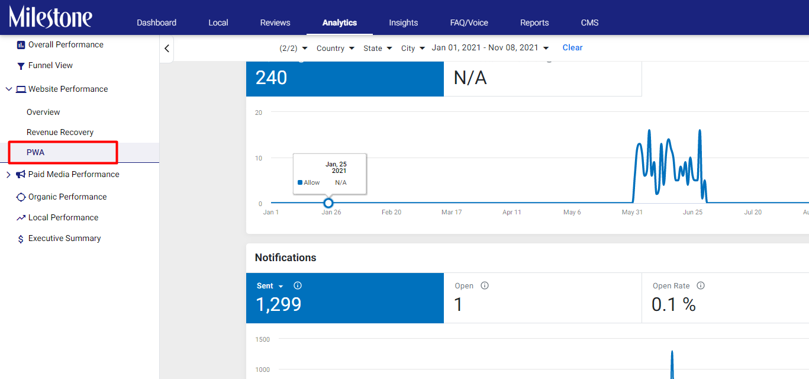809x379 pixels.
Task: Click info icon next to Open
Action: pyautogui.click(x=485, y=285)
